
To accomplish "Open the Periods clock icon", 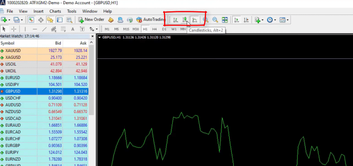I will click(x=270, y=20).
